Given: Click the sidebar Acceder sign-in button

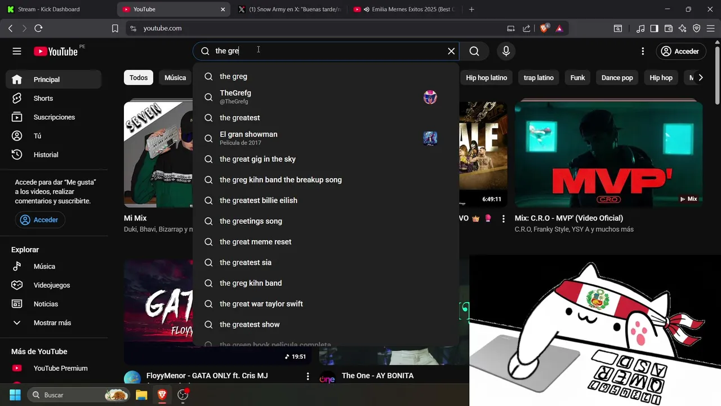Looking at the screenshot, I should pyautogui.click(x=40, y=220).
